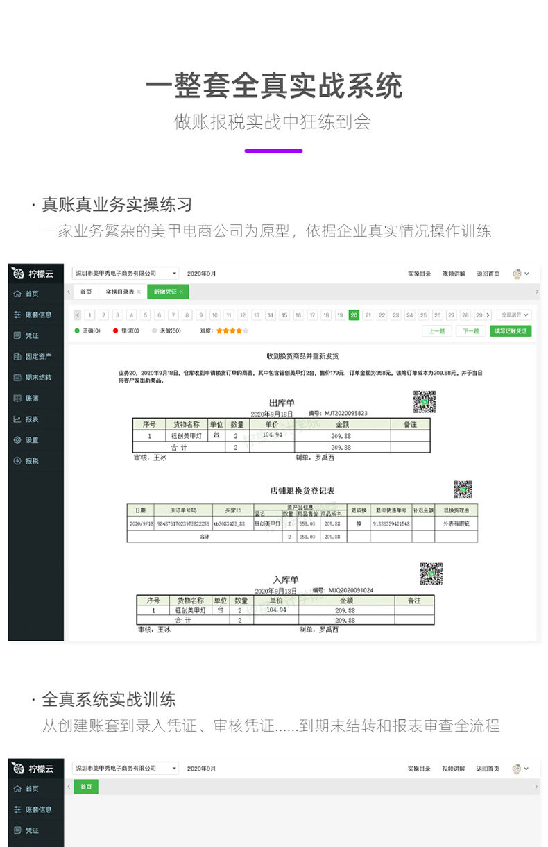This screenshot has height=847, width=548.
Task: Open 返回首页 link in 真账真业务实操练习 screenshot
Action: [x=488, y=274]
